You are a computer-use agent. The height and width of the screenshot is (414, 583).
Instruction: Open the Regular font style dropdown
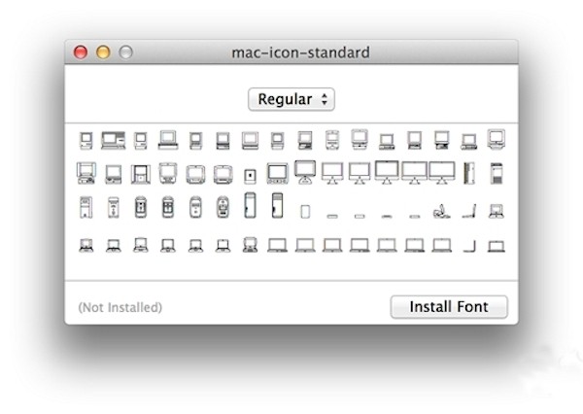tap(291, 99)
